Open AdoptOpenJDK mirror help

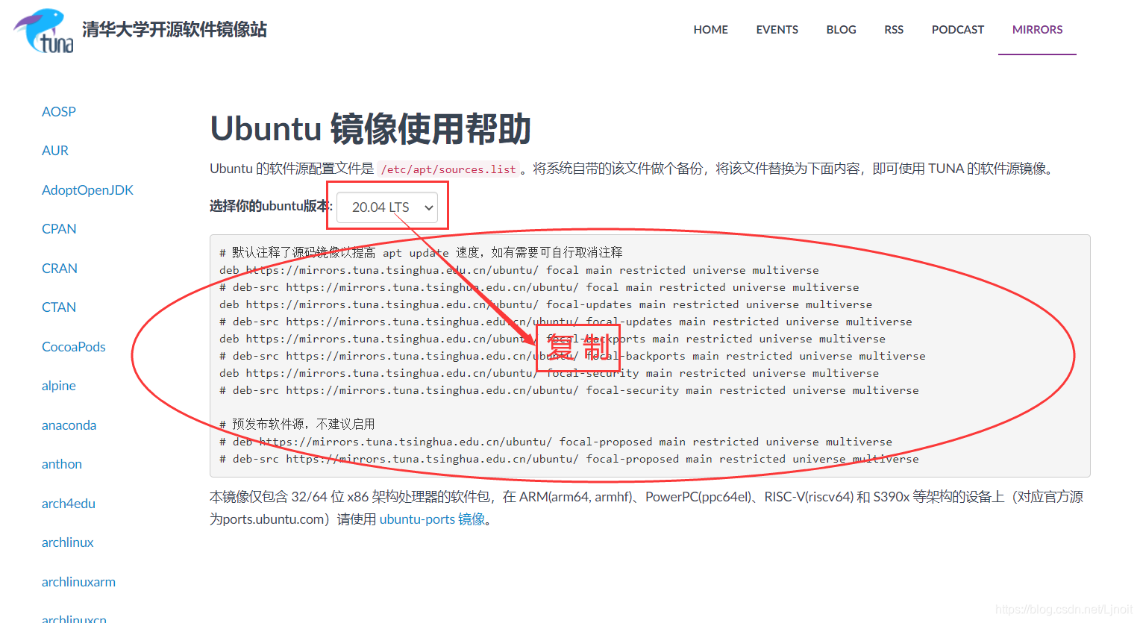coord(87,190)
